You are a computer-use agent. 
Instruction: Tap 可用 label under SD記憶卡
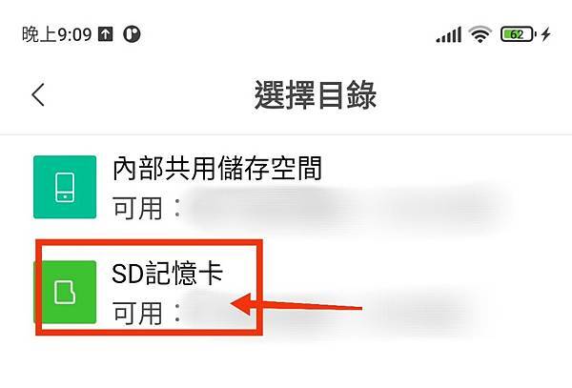[137, 314]
